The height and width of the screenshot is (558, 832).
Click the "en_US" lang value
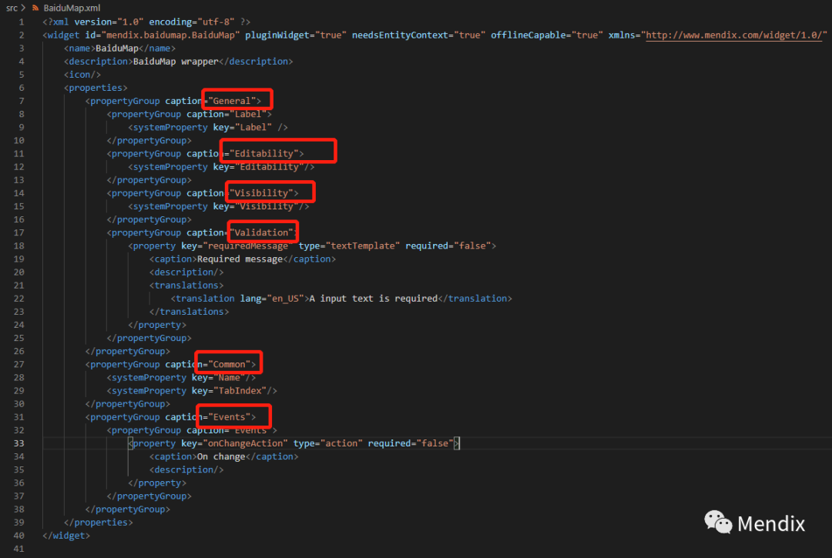coord(285,299)
